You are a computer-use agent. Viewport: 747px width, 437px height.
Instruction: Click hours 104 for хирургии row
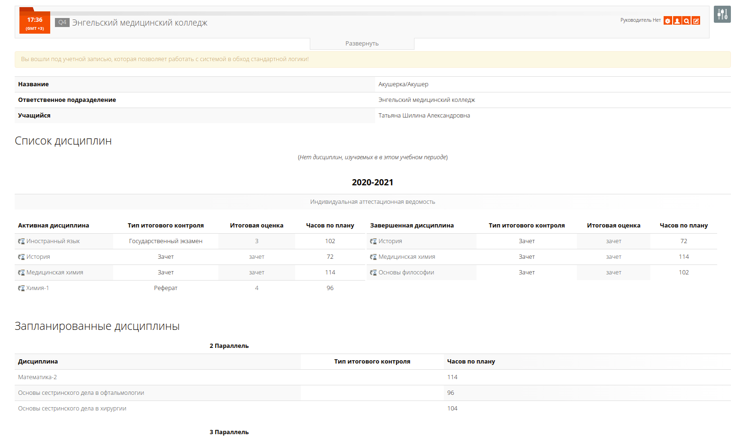tap(452, 409)
